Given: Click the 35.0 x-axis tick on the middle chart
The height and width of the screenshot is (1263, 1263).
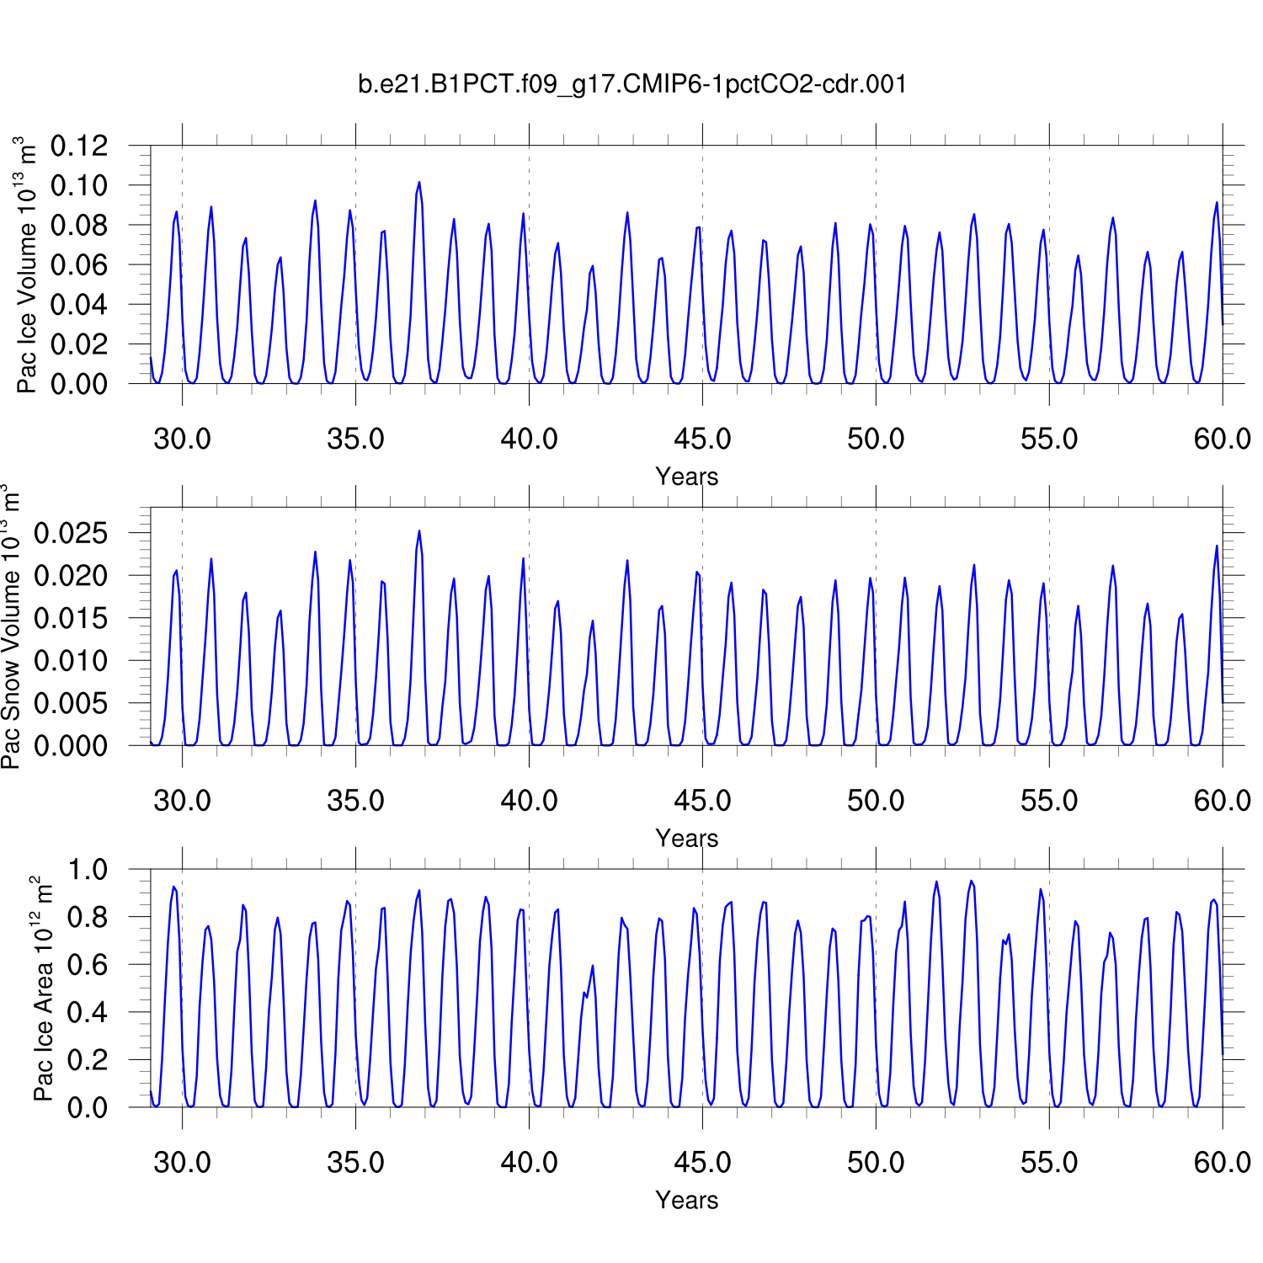Looking at the screenshot, I should point(355,801).
